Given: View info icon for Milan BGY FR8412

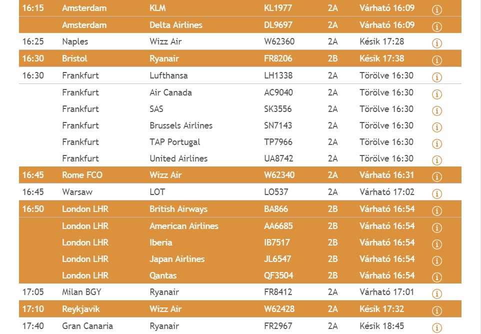Looking at the screenshot, I should click(x=436, y=293).
